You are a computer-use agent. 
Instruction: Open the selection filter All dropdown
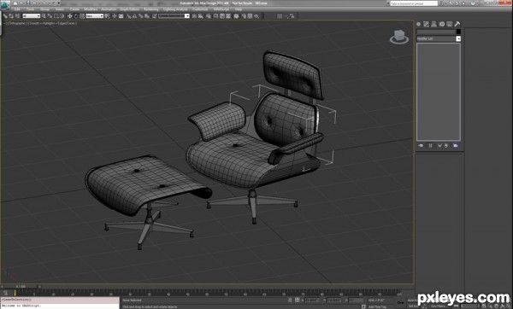pyautogui.click(x=32, y=15)
